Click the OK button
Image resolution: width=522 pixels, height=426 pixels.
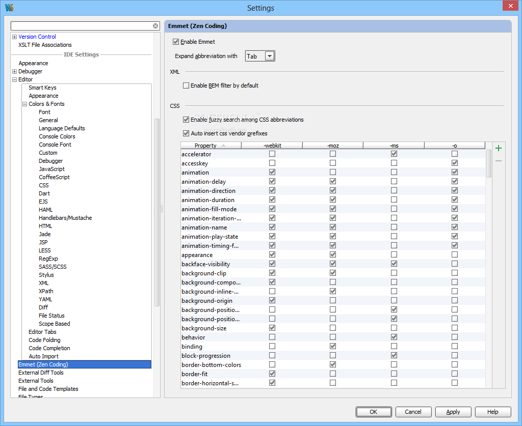(x=374, y=412)
